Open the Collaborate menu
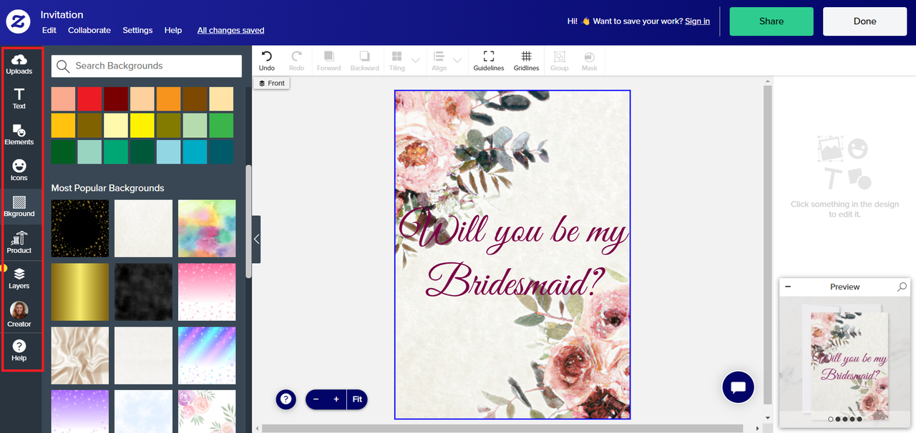 (89, 30)
